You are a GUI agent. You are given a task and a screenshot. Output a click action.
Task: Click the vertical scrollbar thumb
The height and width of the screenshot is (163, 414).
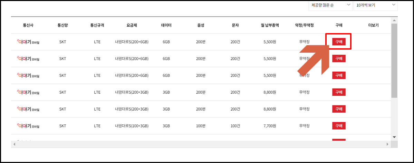point(394,61)
